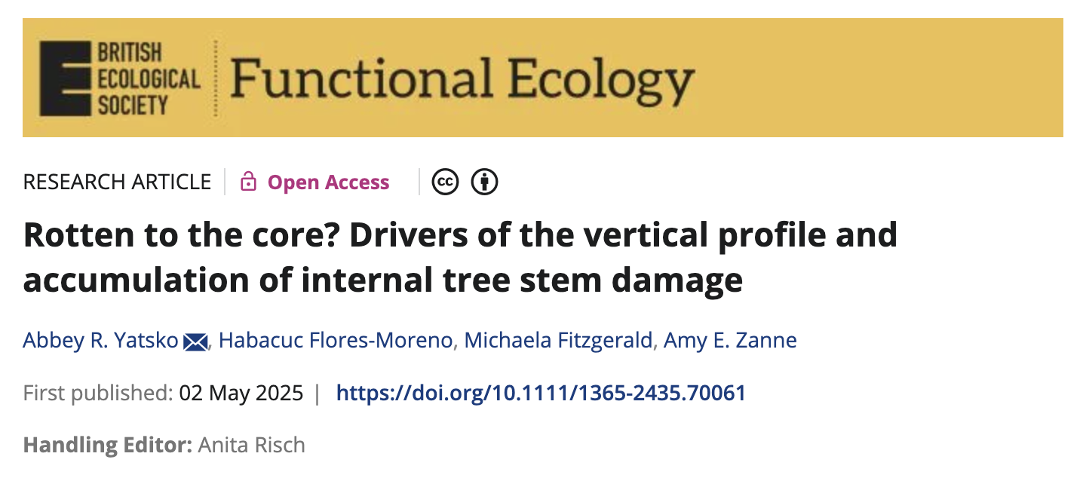Click the Functional Ecology journal title
Viewport: 1083px width, 481px height.
click(x=462, y=78)
